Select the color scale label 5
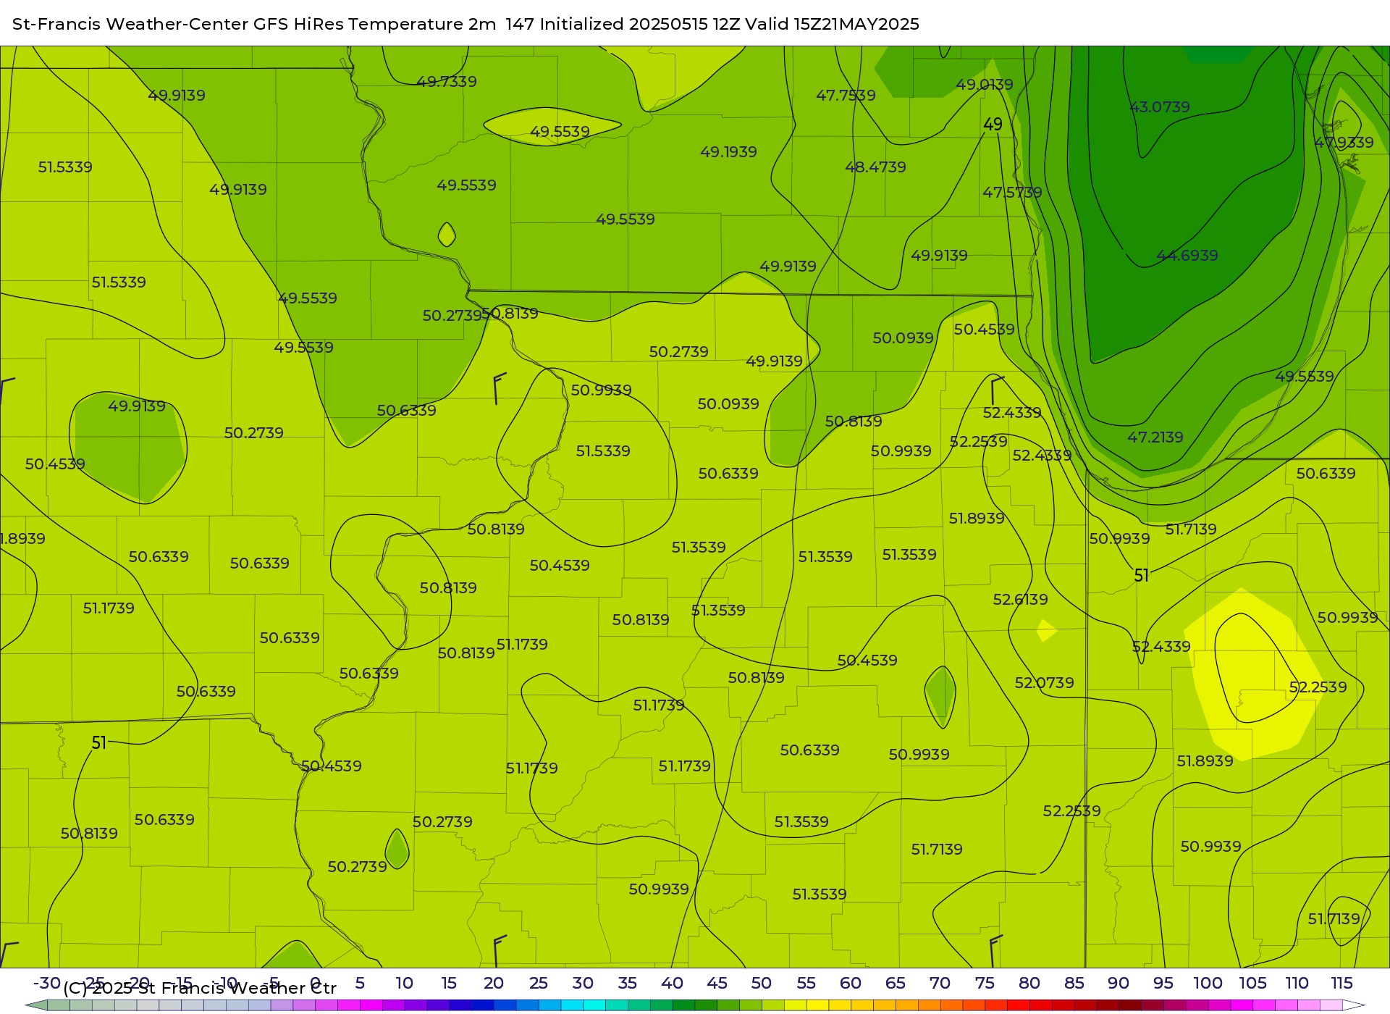Screen dimensions: 1390x1014 pos(360,984)
